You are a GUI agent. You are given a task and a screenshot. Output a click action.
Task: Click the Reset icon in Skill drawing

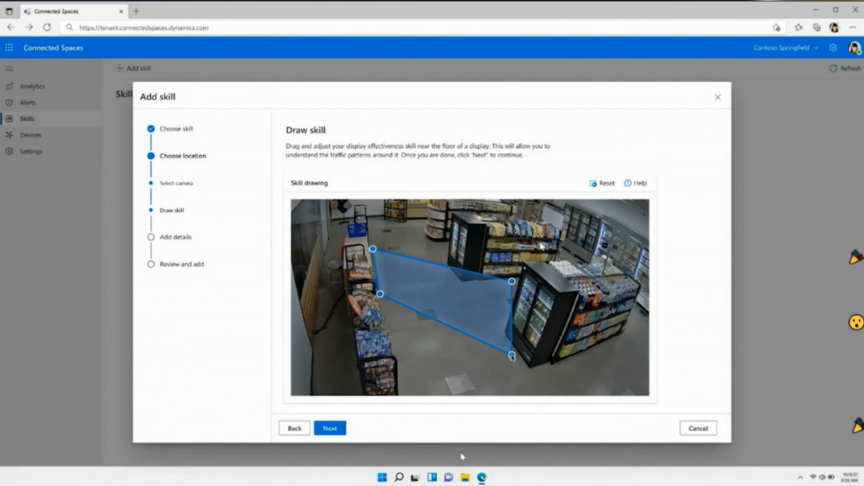[x=594, y=183]
